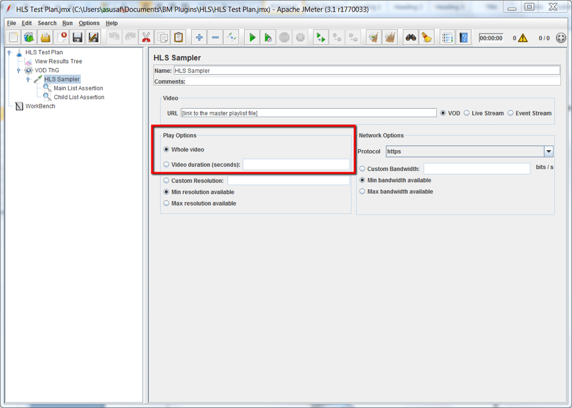The image size is (572, 408).
Task: Open the Help menu
Action: pyautogui.click(x=111, y=23)
